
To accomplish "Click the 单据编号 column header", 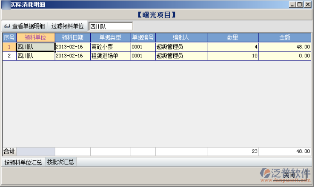I will 143,37.
